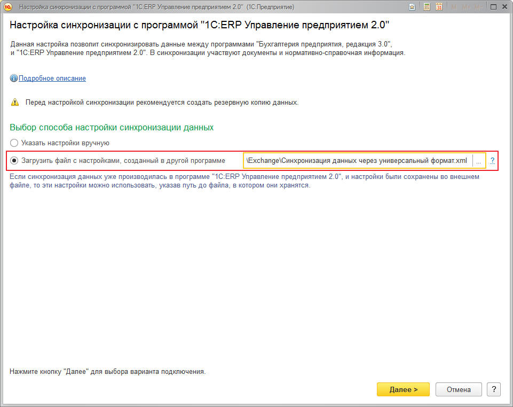Open help with bottom '?' button
The image size is (513, 407).
494,389
